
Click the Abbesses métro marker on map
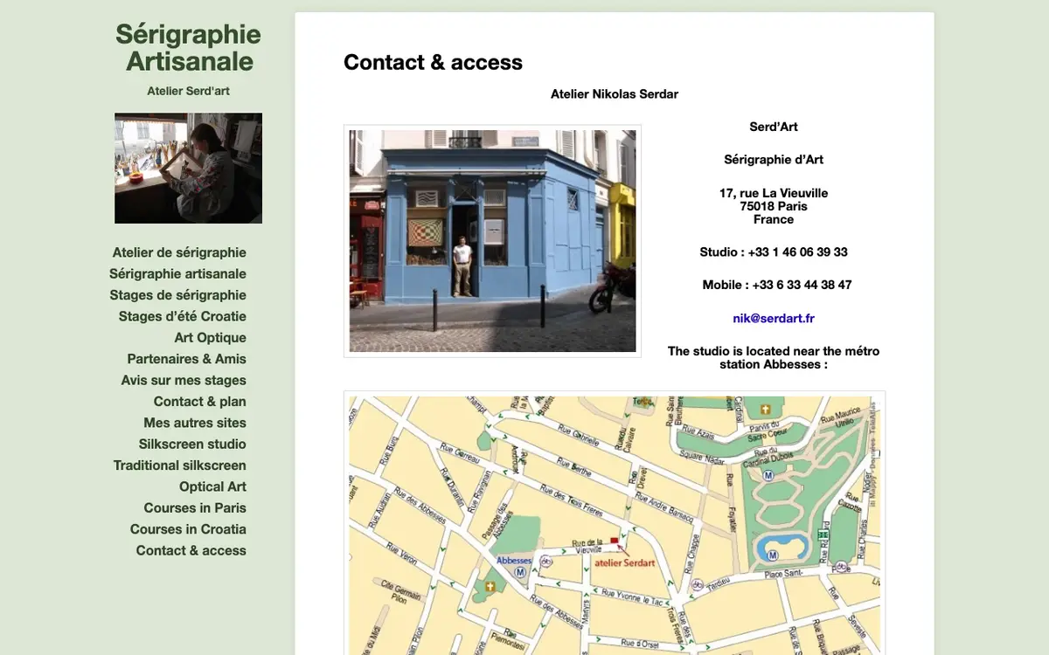coord(521,573)
